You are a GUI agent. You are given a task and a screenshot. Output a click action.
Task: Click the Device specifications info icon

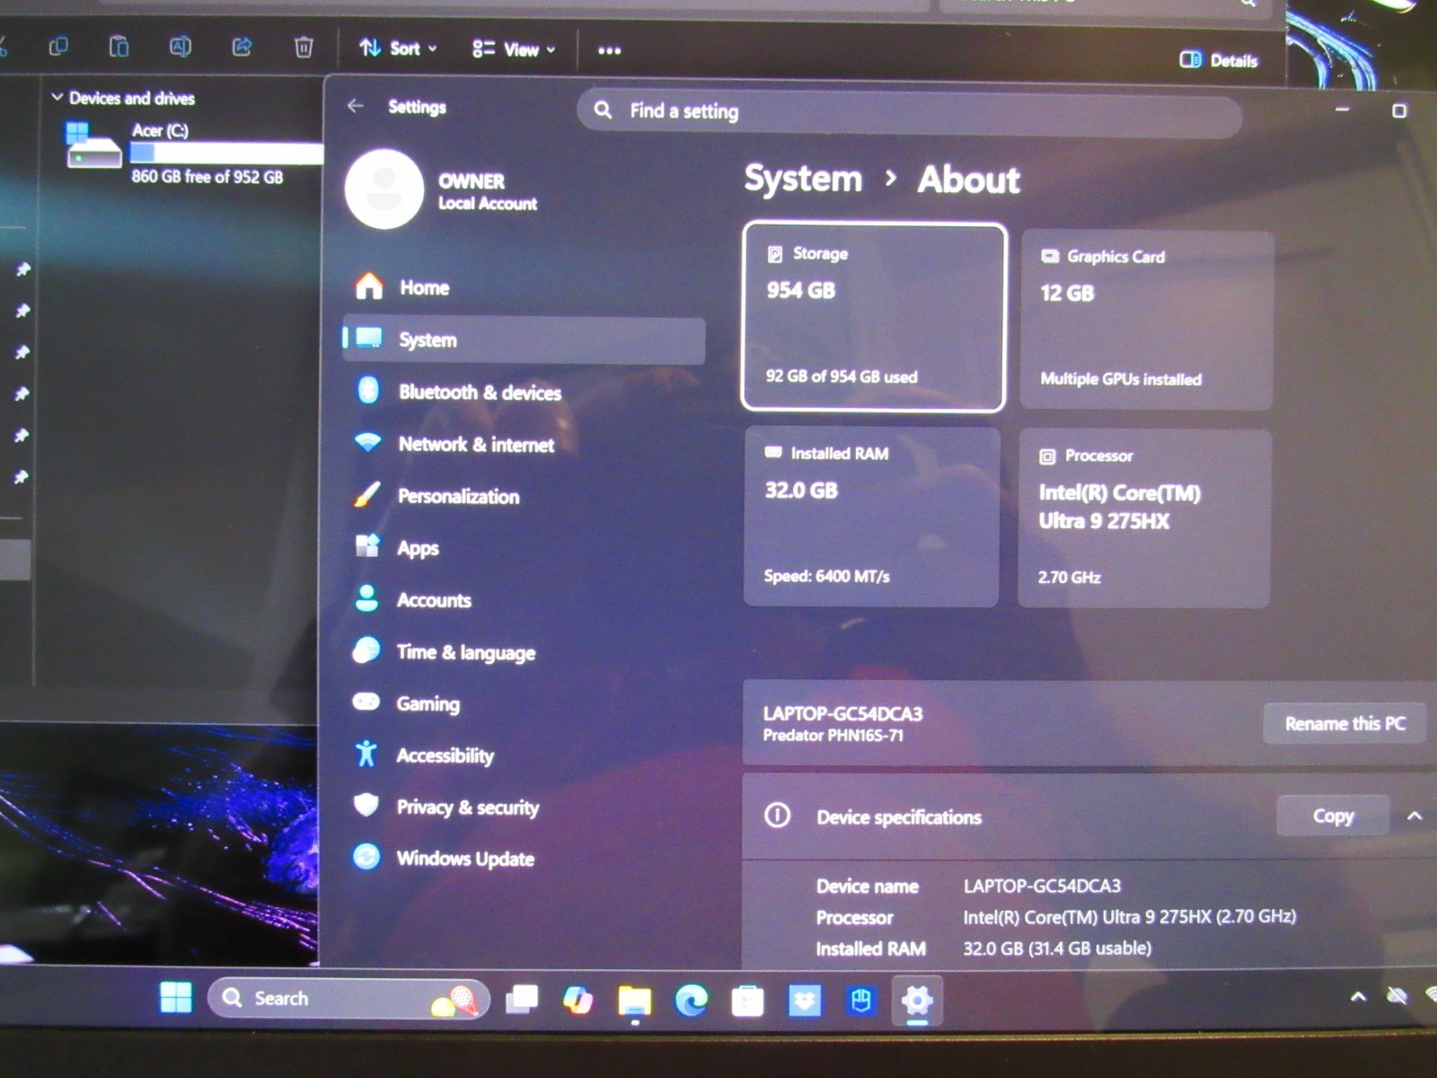[x=777, y=816]
